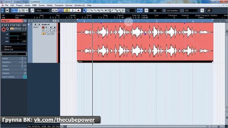228x128 pixels.
Task: Toggle Record Enable in the track list
Action: (x=43, y=27)
